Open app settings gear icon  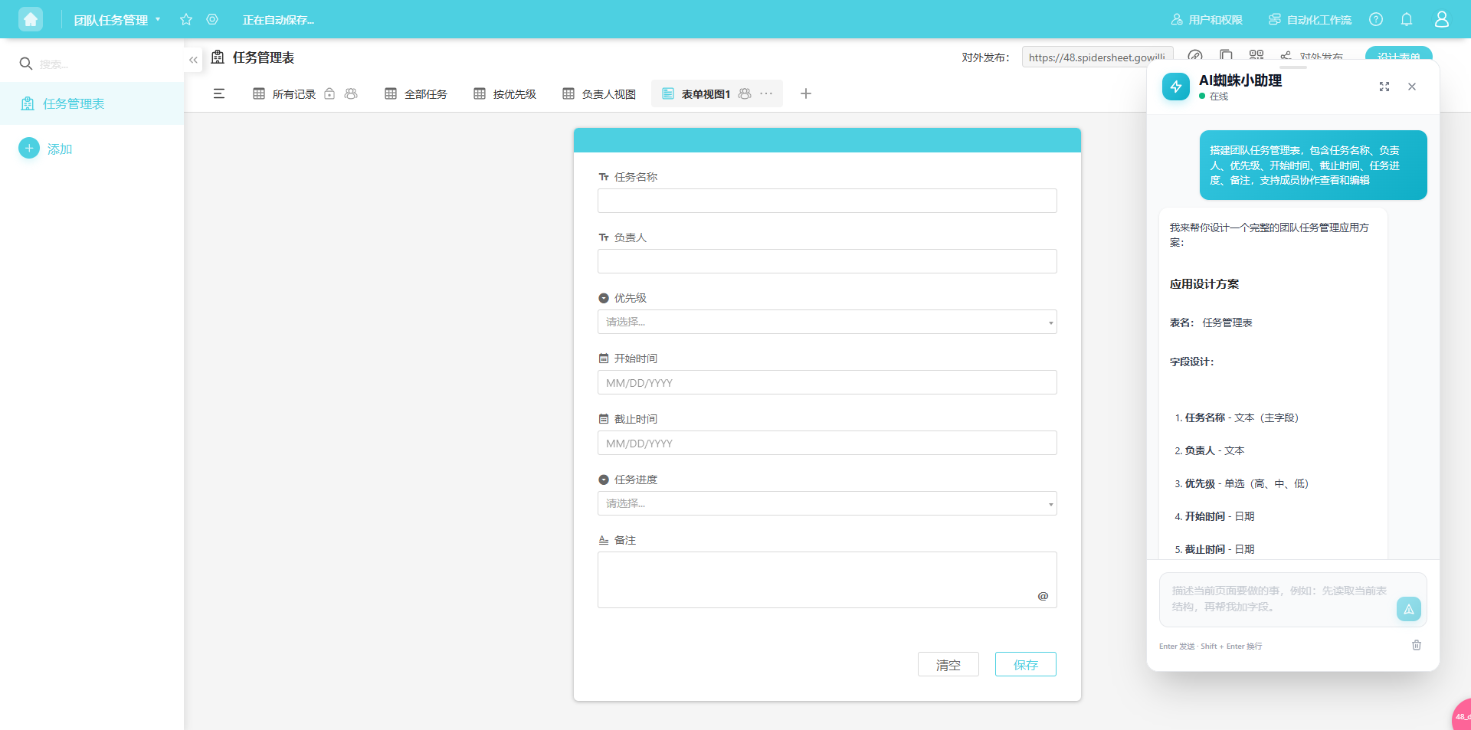tap(212, 19)
